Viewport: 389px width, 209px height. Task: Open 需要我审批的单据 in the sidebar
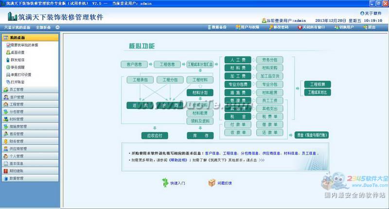coord(22,45)
